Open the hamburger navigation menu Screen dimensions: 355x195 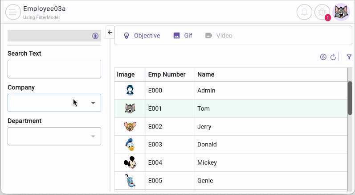13,12
